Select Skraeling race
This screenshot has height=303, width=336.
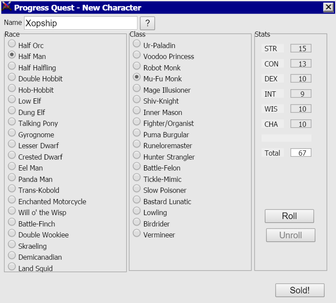point(12,244)
